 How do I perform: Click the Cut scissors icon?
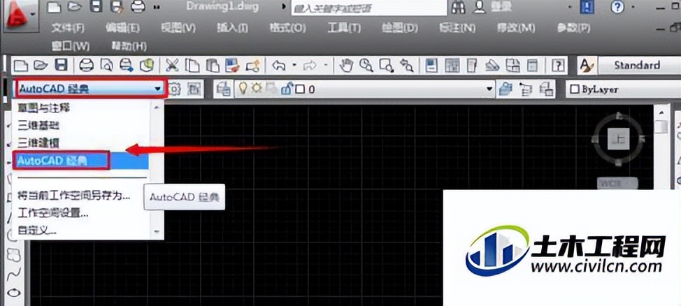(x=172, y=66)
